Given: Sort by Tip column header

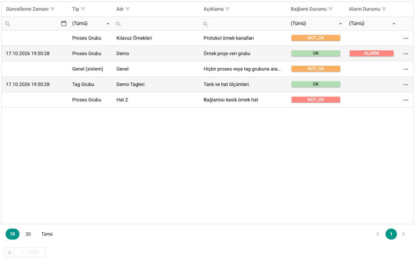Looking at the screenshot, I should click(x=76, y=9).
